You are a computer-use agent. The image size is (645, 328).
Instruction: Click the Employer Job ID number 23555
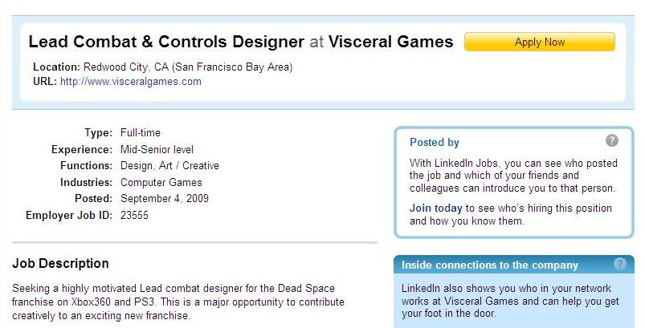coord(134,215)
